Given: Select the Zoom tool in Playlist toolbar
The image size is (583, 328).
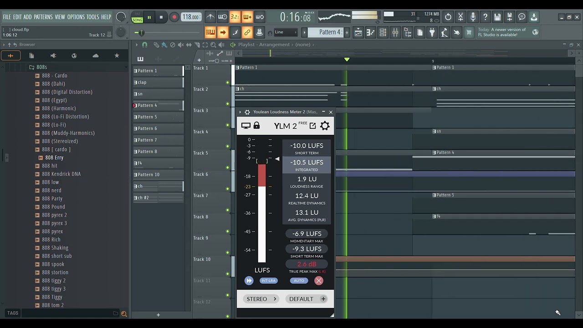Looking at the screenshot, I should coord(213,45).
